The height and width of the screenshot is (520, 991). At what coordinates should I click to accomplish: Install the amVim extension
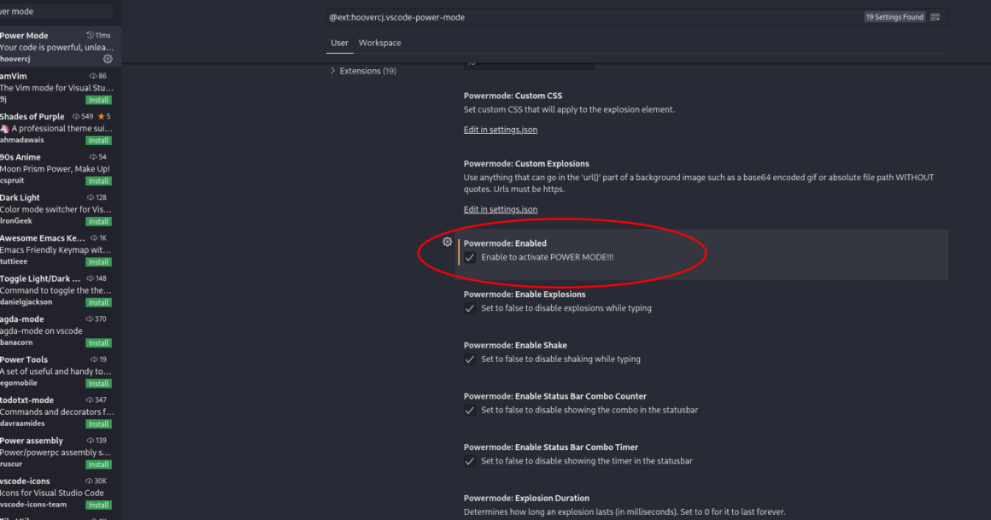pos(98,99)
